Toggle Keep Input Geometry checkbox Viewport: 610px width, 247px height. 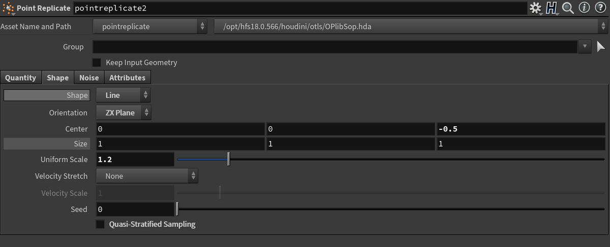coord(97,62)
